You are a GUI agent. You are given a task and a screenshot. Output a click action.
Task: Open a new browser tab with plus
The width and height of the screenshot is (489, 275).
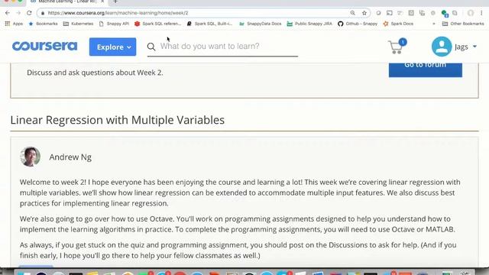[115, 2]
